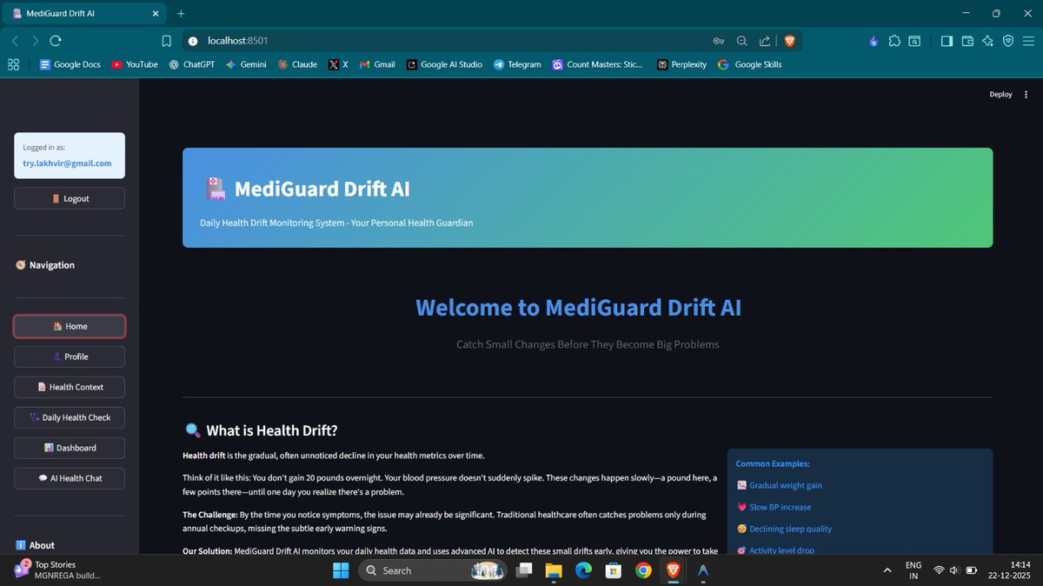Launch Google Chrome from the taskbar

click(x=643, y=570)
